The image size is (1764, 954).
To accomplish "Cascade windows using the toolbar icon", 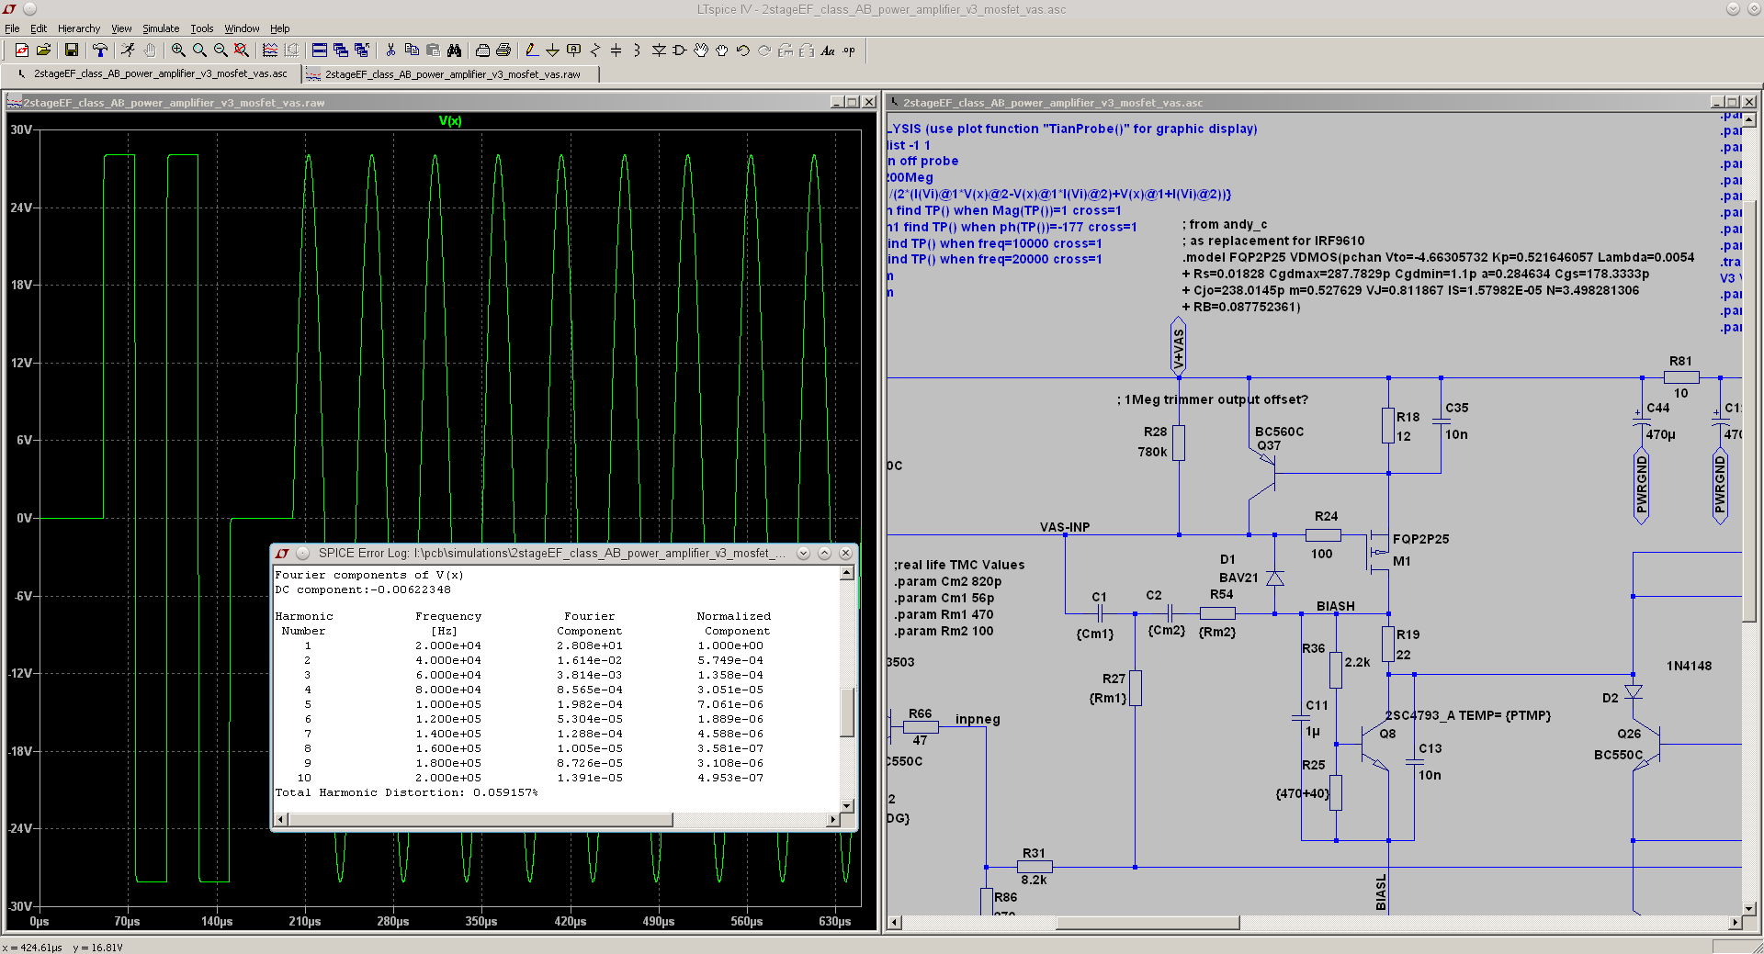I will [x=341, y=51].
